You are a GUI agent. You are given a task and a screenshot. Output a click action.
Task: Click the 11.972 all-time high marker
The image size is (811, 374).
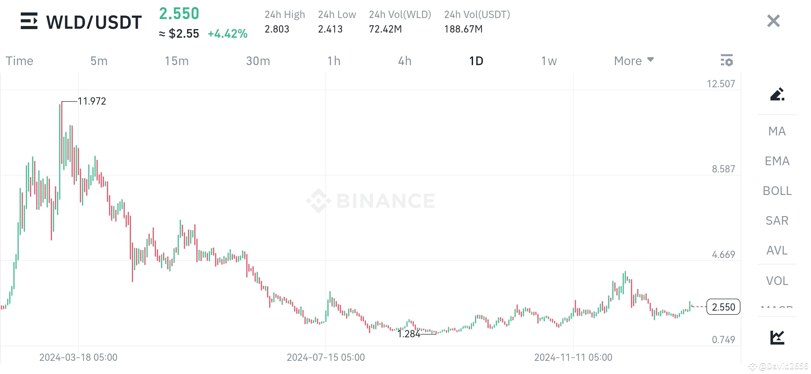pos(92,101)
